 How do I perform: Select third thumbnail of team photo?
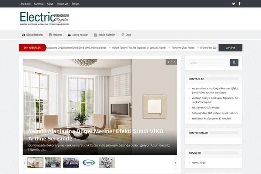tap(71, 163)
